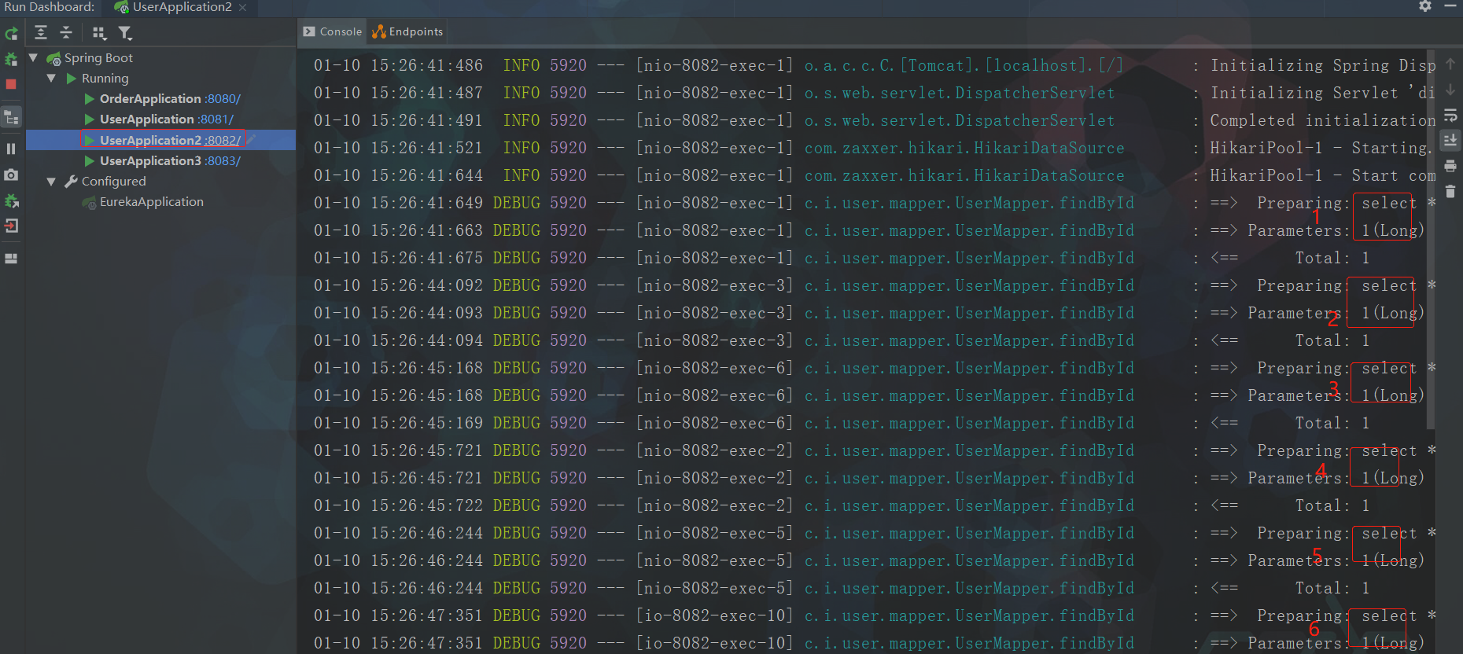Screen dimensions: 1463x654
Task: Collapse the Configured group arrow
Action: click(x=51, y=181)
